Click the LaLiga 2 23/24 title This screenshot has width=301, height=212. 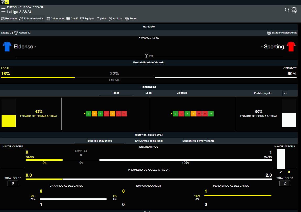(19, 12)
